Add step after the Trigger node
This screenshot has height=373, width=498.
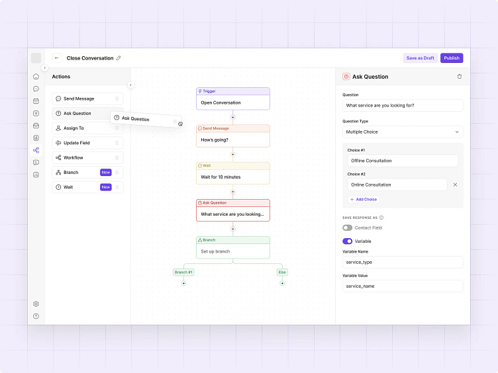click(x=233, y=117)
